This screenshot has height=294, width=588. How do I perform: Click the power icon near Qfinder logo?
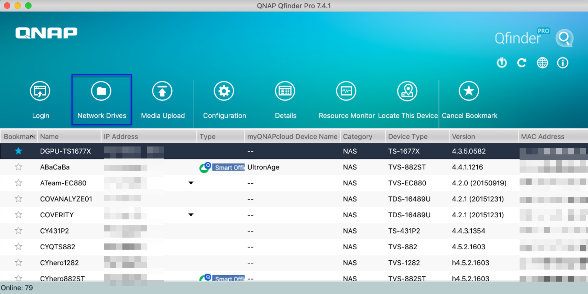pos(502,63)
